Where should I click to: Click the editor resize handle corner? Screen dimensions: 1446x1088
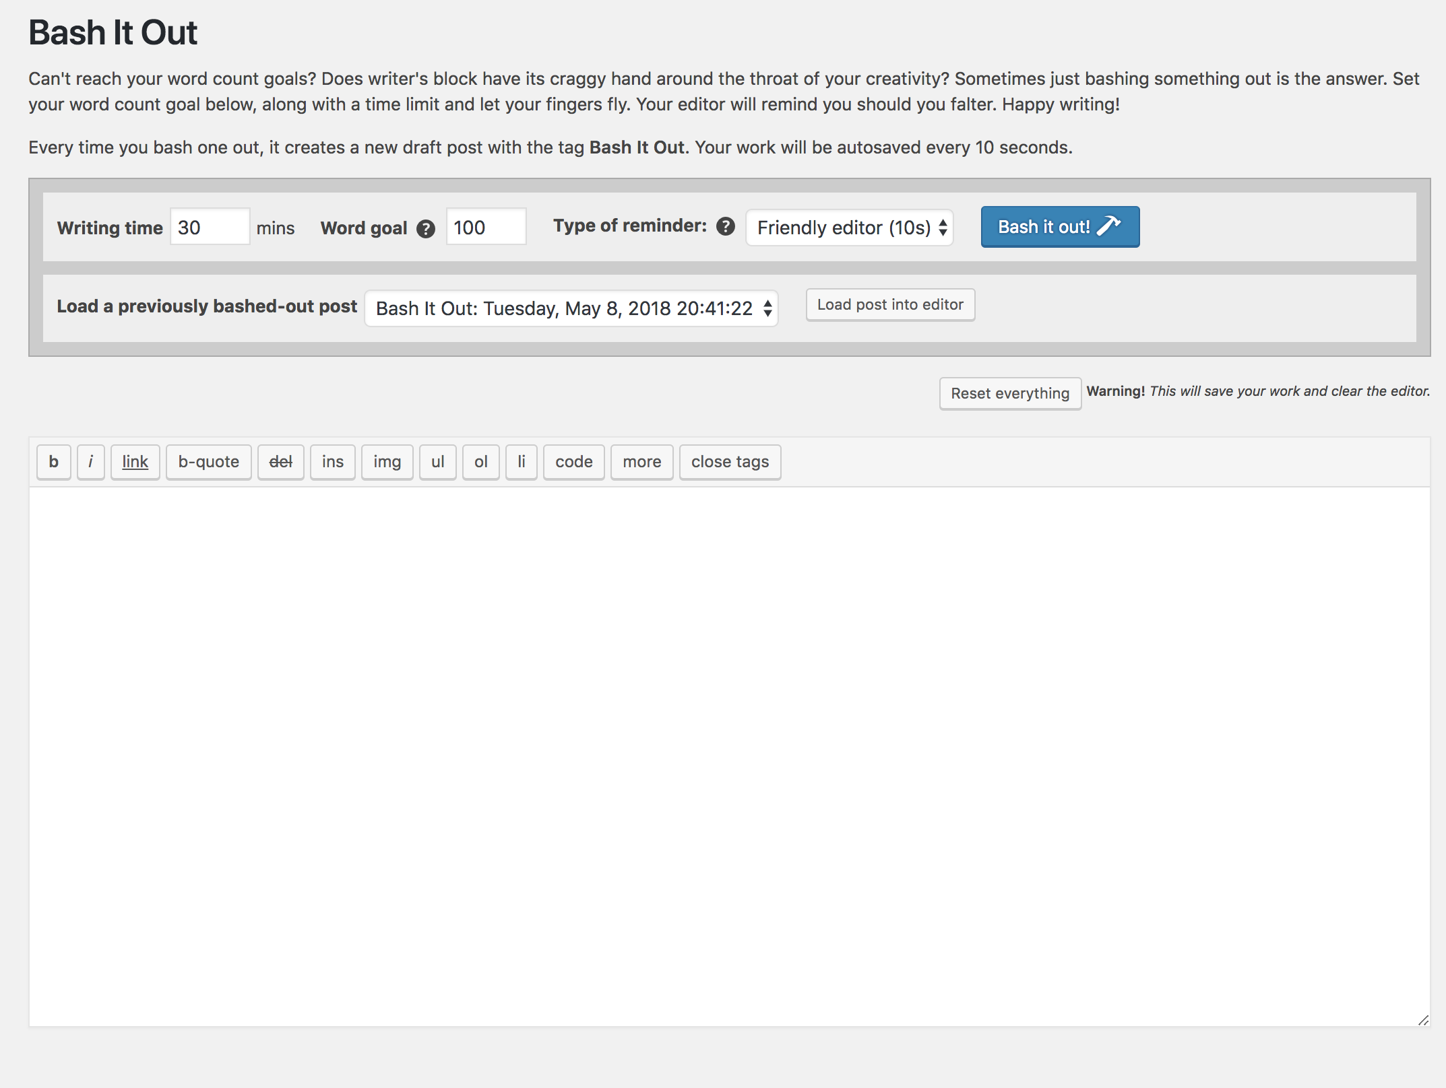coord(1423,1021)
